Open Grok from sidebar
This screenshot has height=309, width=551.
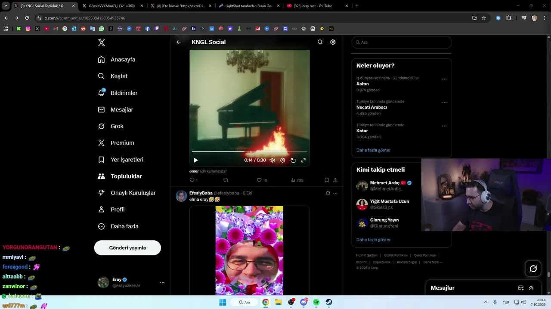coord(111,126)
